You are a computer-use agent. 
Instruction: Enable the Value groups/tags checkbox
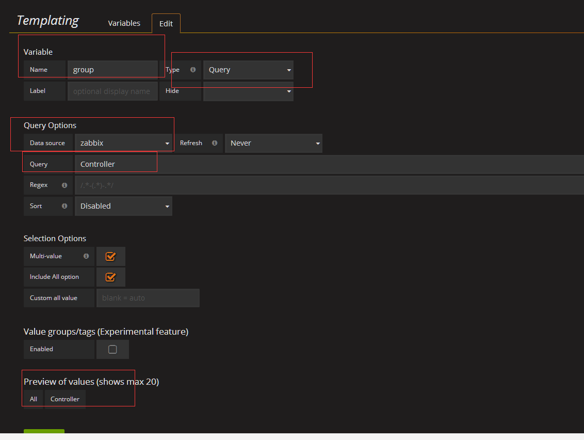pyautogui.click(x=112, y=350)
